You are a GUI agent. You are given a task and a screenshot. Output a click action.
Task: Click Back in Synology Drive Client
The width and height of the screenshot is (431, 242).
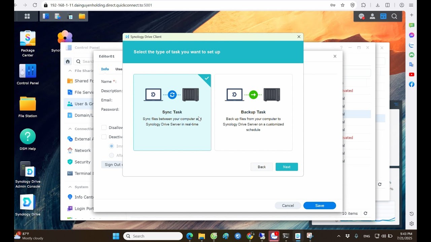[262, 167]
